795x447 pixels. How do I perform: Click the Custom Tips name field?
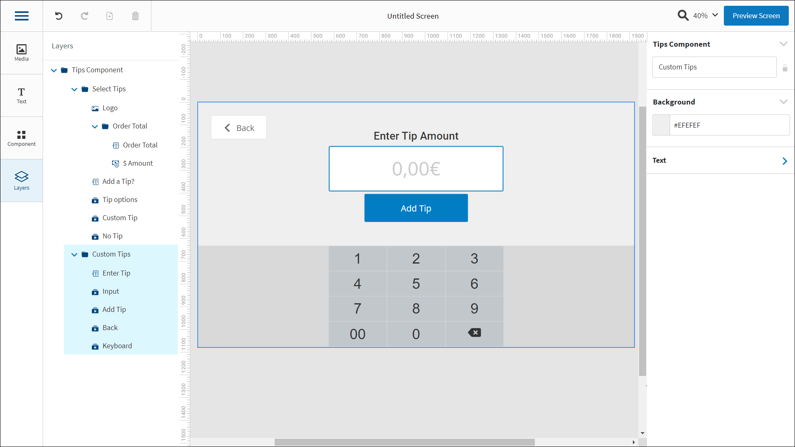tap(714, 67)
